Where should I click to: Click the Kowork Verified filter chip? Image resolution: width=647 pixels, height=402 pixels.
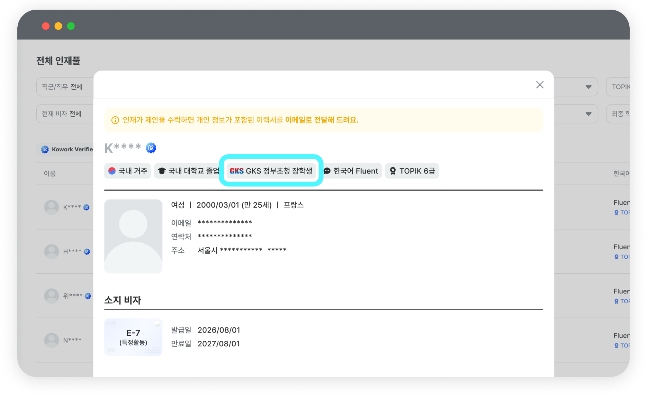pyautogui.click(x=65, y=149)
